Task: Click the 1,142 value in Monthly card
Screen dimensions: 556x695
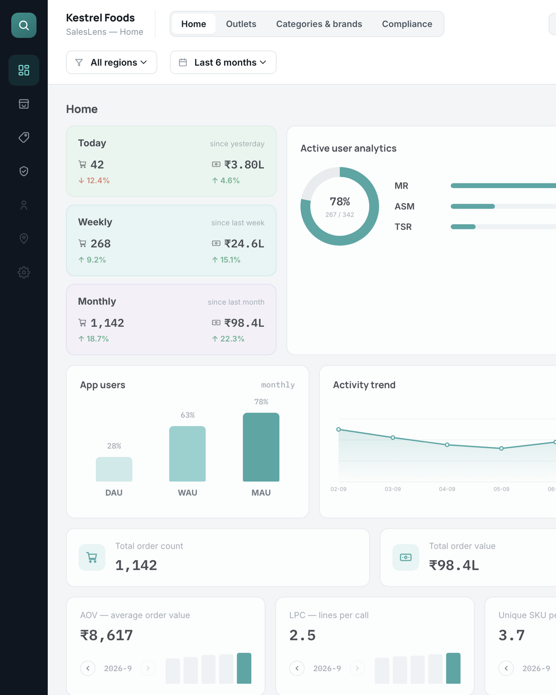Action: 107,322
